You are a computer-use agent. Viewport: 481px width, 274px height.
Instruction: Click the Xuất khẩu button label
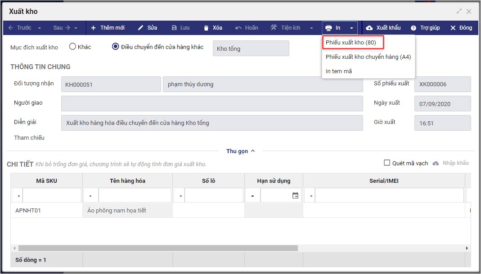click(388, 28)
